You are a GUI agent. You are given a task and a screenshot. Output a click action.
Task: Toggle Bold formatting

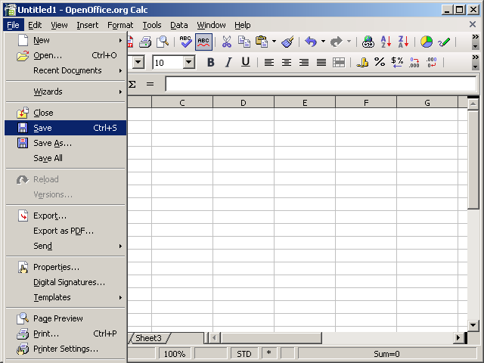tap(211, 62)
